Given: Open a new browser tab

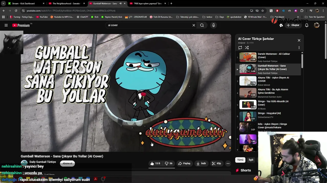Looking at the screenshot, I should pos(171,4).
